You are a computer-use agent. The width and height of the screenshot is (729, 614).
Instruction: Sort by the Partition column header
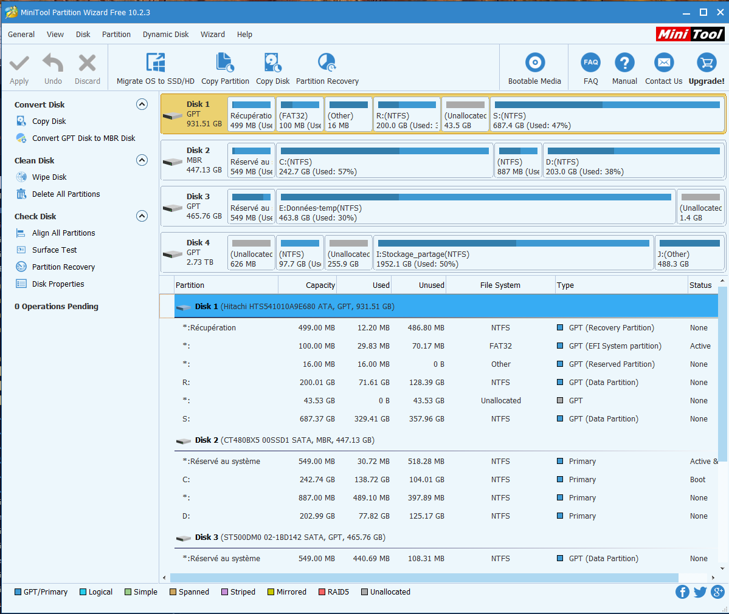click(226, 285)
